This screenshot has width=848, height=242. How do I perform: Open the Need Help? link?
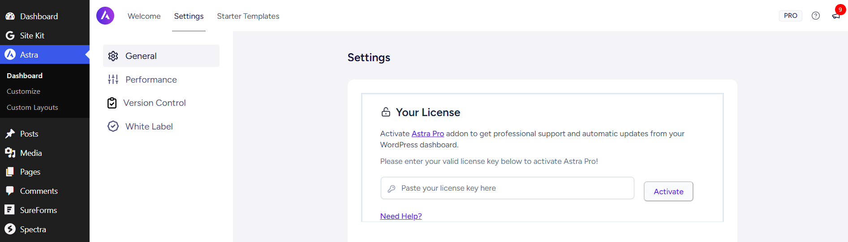(x=401, y=216)
